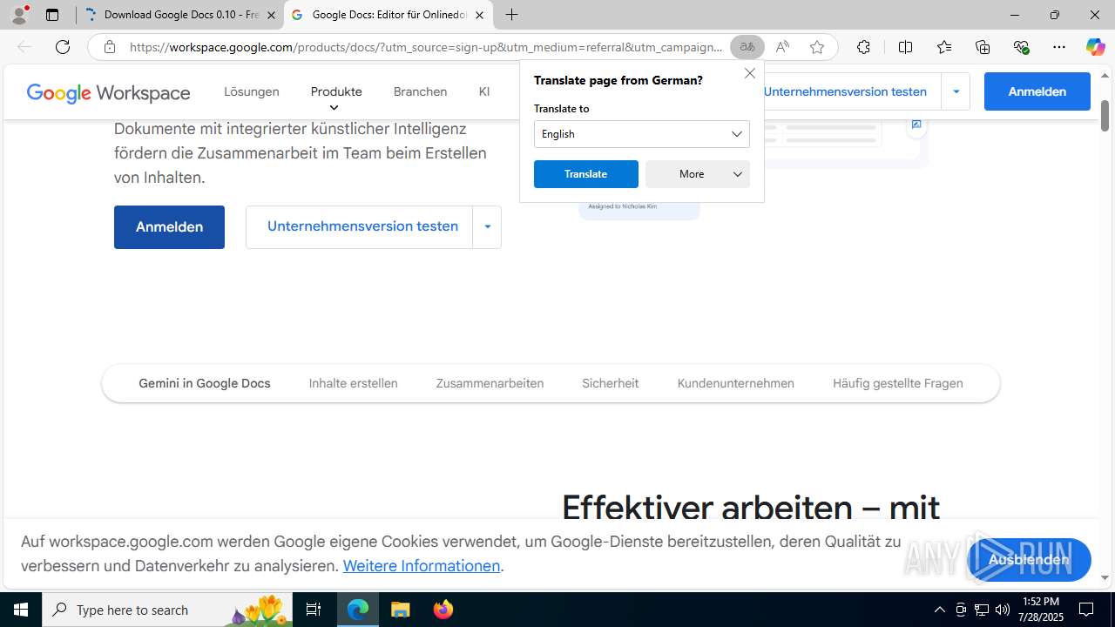Open the Produkte menu

coord(336,91)
